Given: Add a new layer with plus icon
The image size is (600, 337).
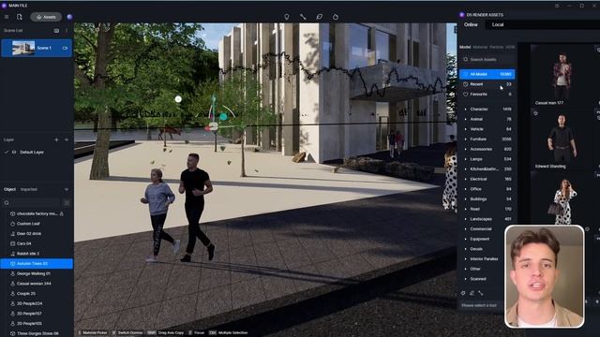Looking at the screenshot, I should coord(56,139).
